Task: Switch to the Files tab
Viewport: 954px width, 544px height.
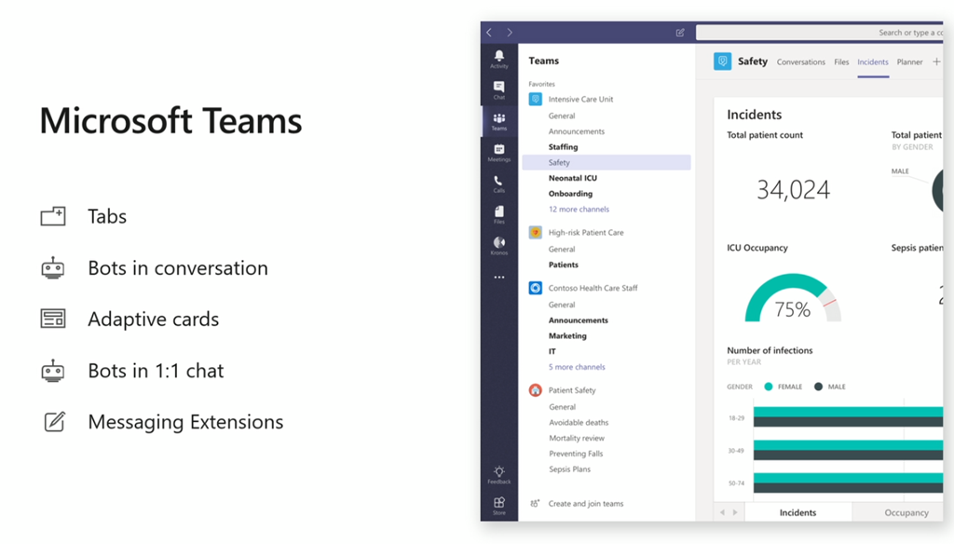Action: click(841, 62)
